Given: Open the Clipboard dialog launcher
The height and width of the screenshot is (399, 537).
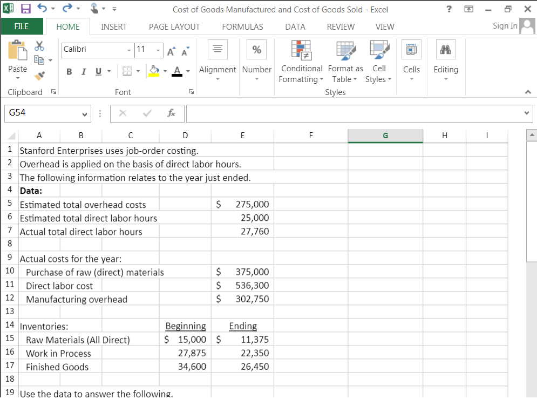Looking at the screenshot, I should [53, 91].
